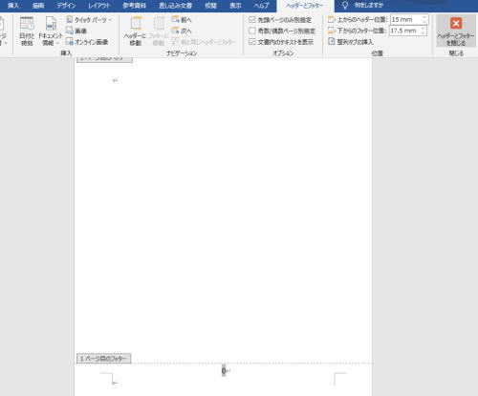Click the オンライン画像 icon
The width and height of the screenshot is (478, 396).
point(69,42)
